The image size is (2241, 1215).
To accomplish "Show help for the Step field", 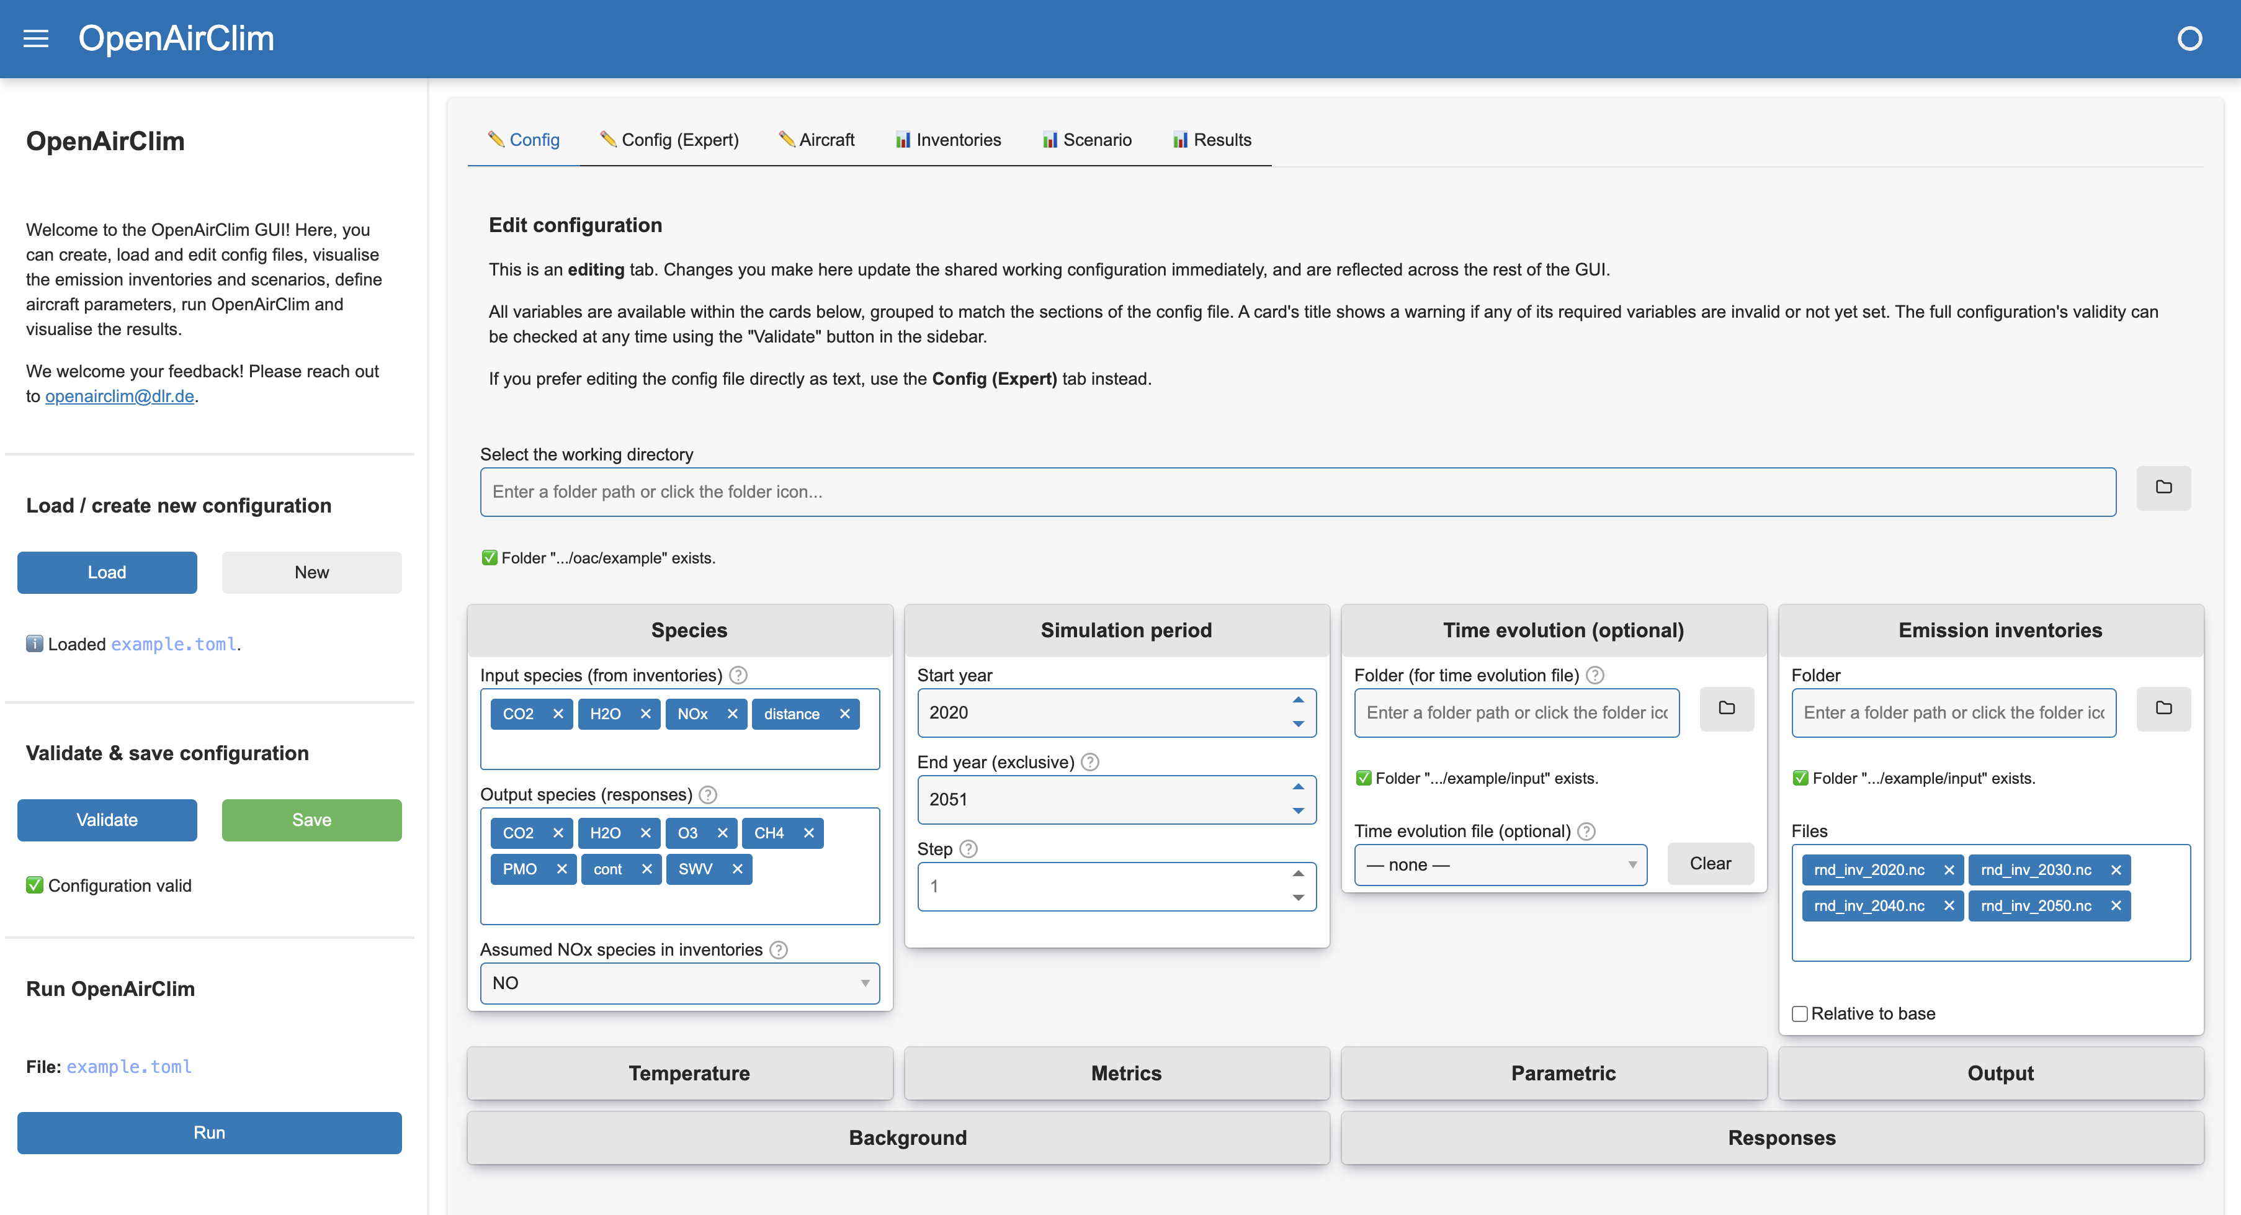I will coord(968,849).
